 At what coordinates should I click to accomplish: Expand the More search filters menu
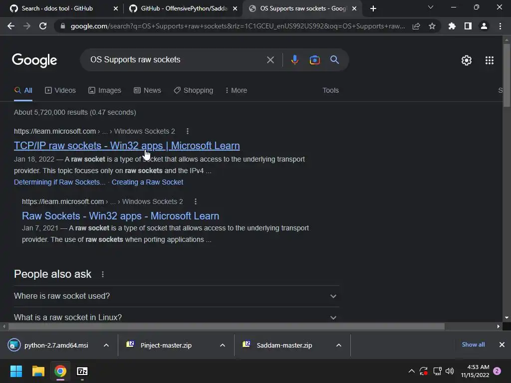click(236, 91)
